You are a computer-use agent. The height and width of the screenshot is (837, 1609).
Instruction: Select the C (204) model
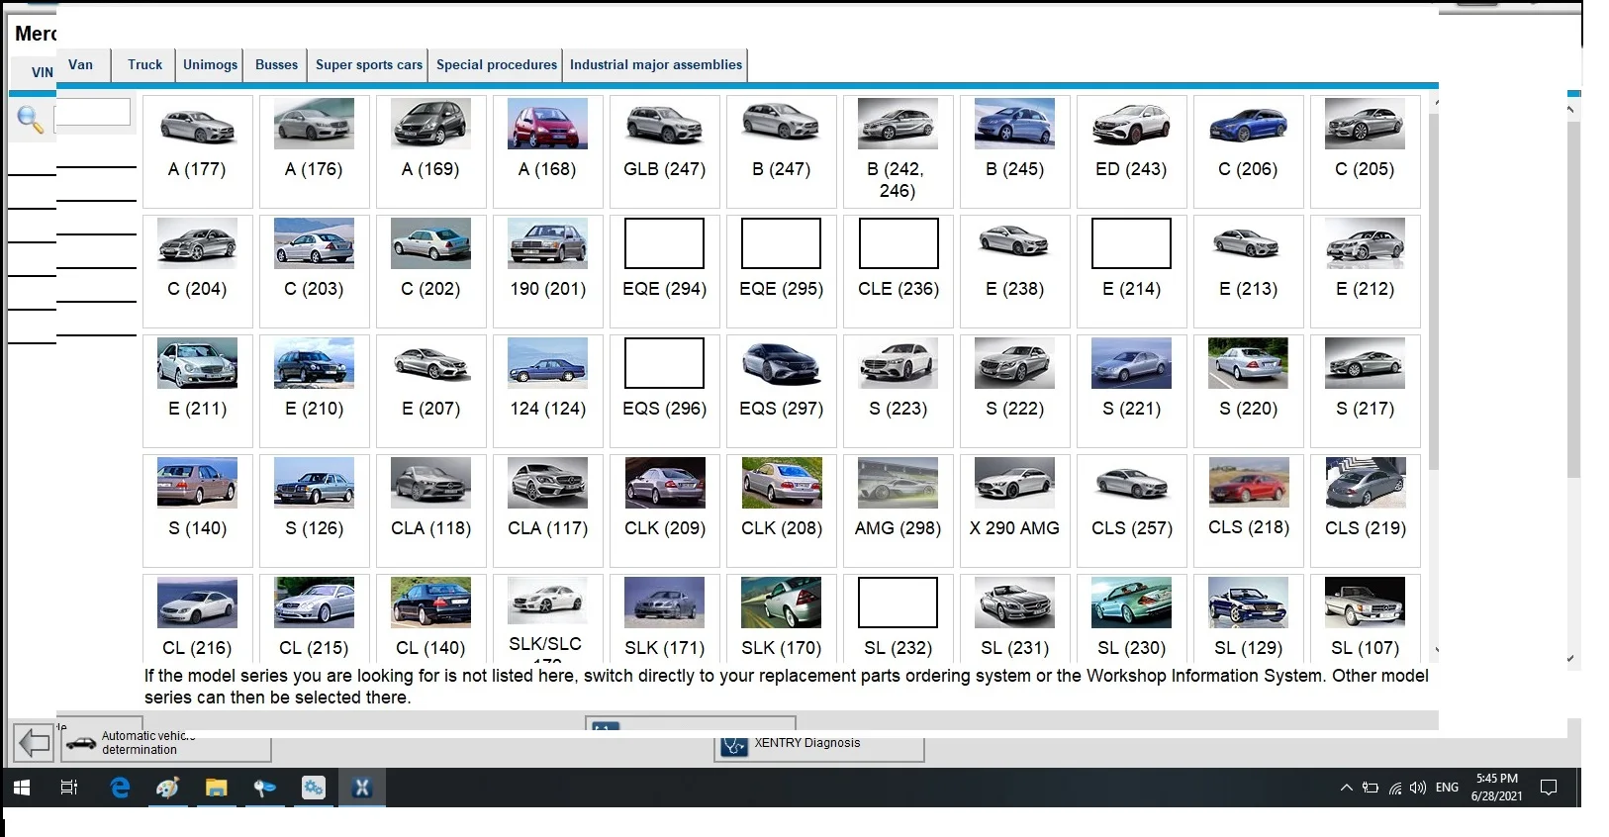click(198, 271)
